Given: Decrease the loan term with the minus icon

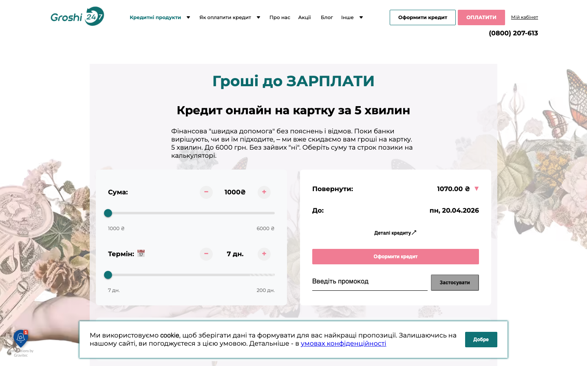Looking at the screenshot, I should (x=206, y=254).
